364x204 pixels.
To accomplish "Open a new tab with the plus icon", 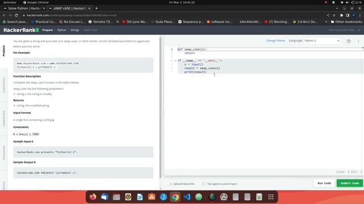I will point(96,8).
